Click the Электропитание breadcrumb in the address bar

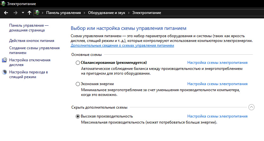(x=146, y=13)
